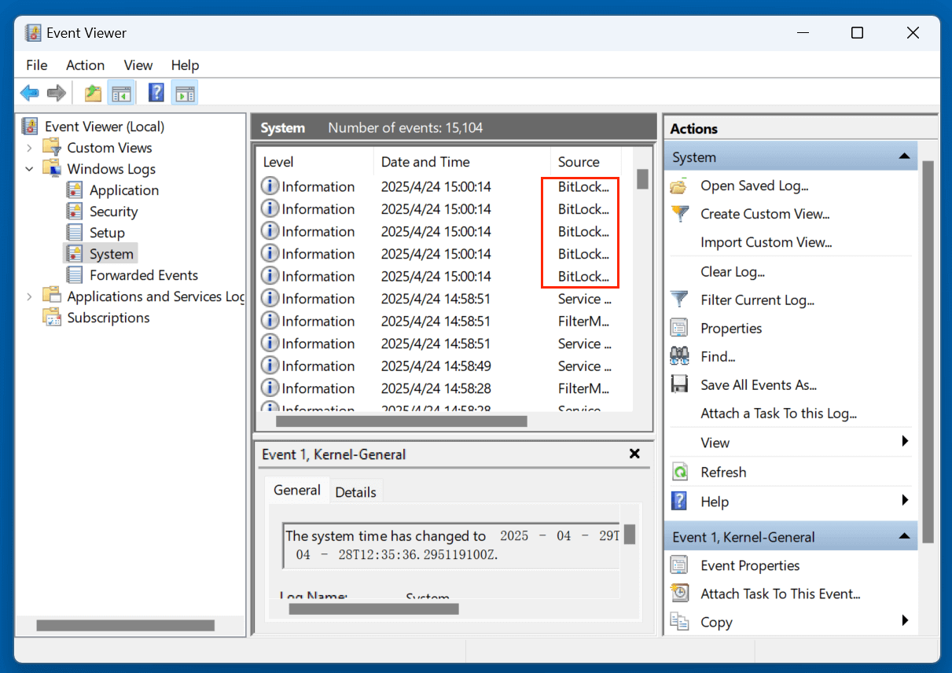Image resolution: width=952 pixels, height=673 pixels.
Task: Click the Filter Current Log funnel icon
Action: click(x=679, y=300)
